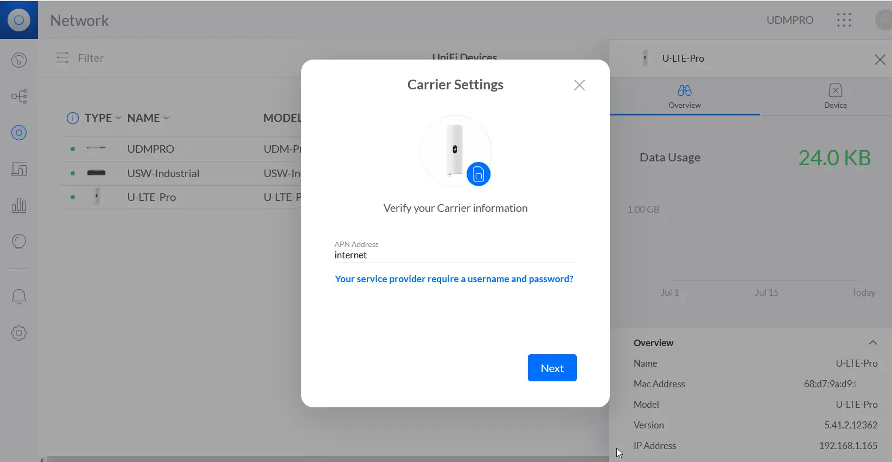Open the Settings gear in the sidebar
Viewport: 892px width, 462px height.
coord(19,333)
